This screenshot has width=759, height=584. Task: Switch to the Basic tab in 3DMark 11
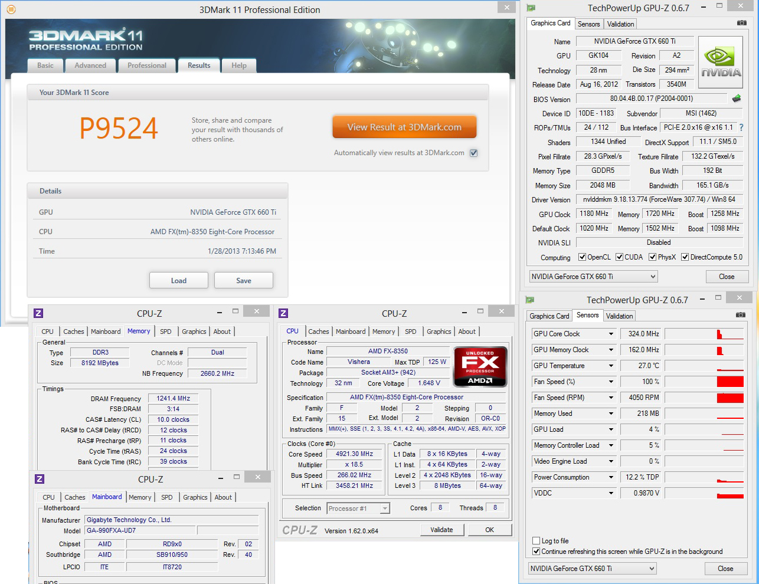pos(45,65)
